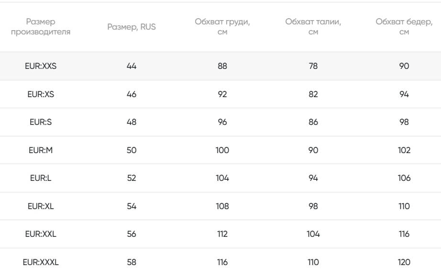Click Russian size 44 cell
Screen dimensions: 441x278
point(132,66)
